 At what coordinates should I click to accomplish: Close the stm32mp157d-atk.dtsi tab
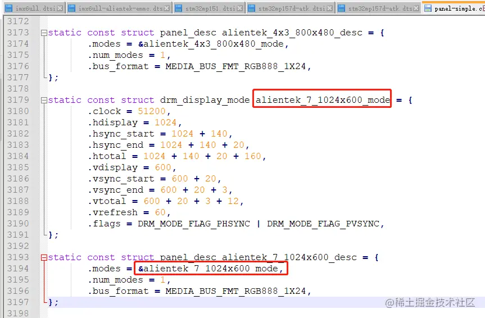coord(330,8)
